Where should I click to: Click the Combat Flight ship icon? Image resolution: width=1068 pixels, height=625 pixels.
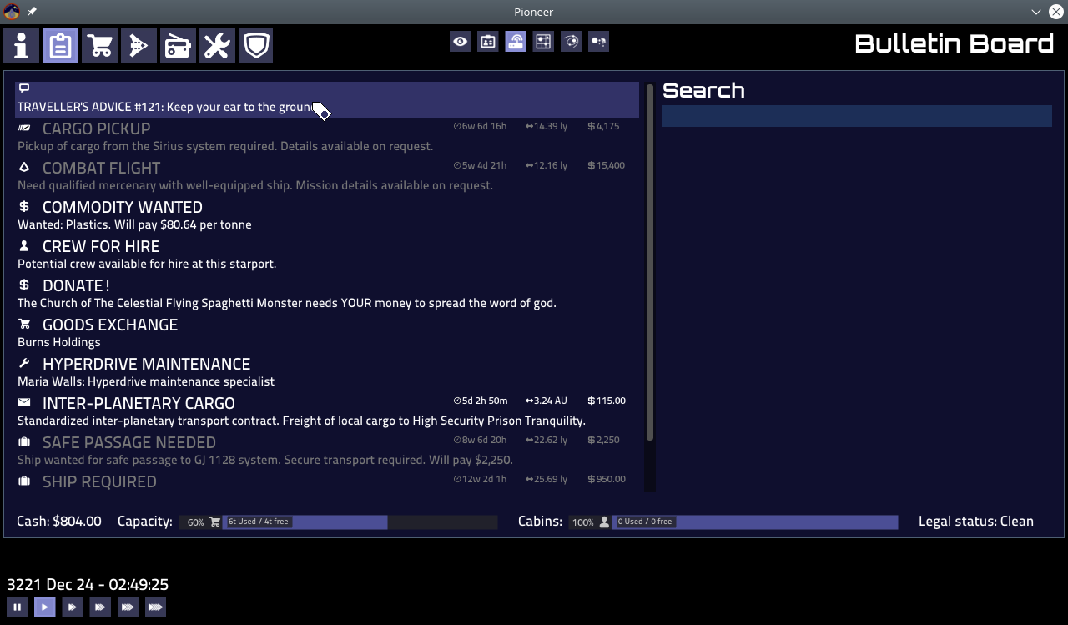[24, 167]
